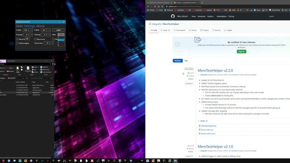Open the Rows dropdown in MemTestHelper
Screen dimensions: 290x163
point(61,34)
